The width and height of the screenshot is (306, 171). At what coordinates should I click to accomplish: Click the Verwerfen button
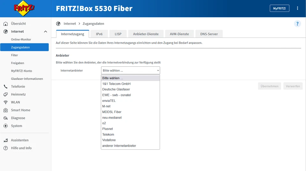[293, 86]
